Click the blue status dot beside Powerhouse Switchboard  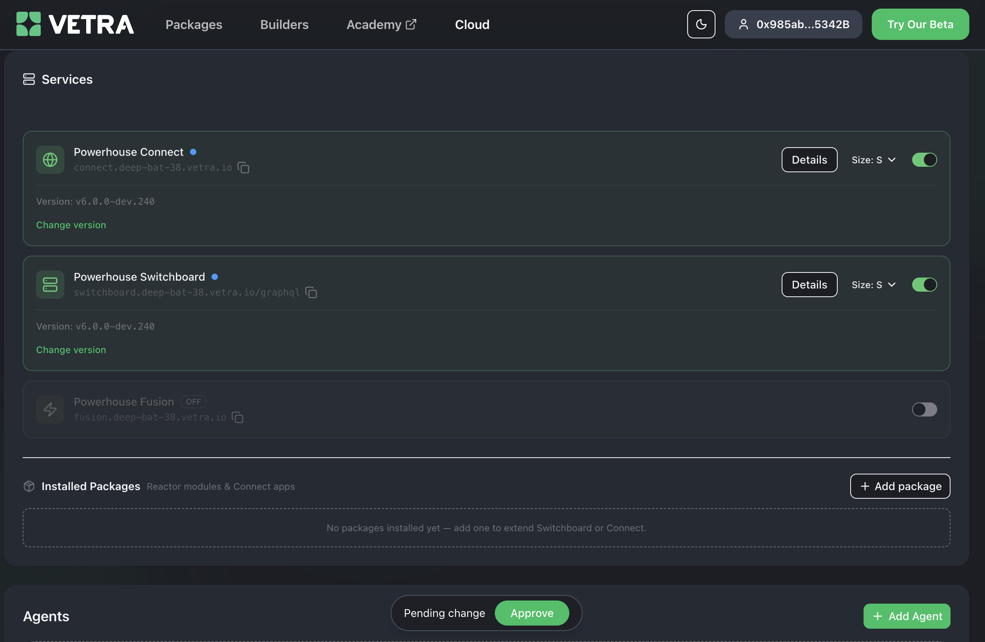pos(215,276)
